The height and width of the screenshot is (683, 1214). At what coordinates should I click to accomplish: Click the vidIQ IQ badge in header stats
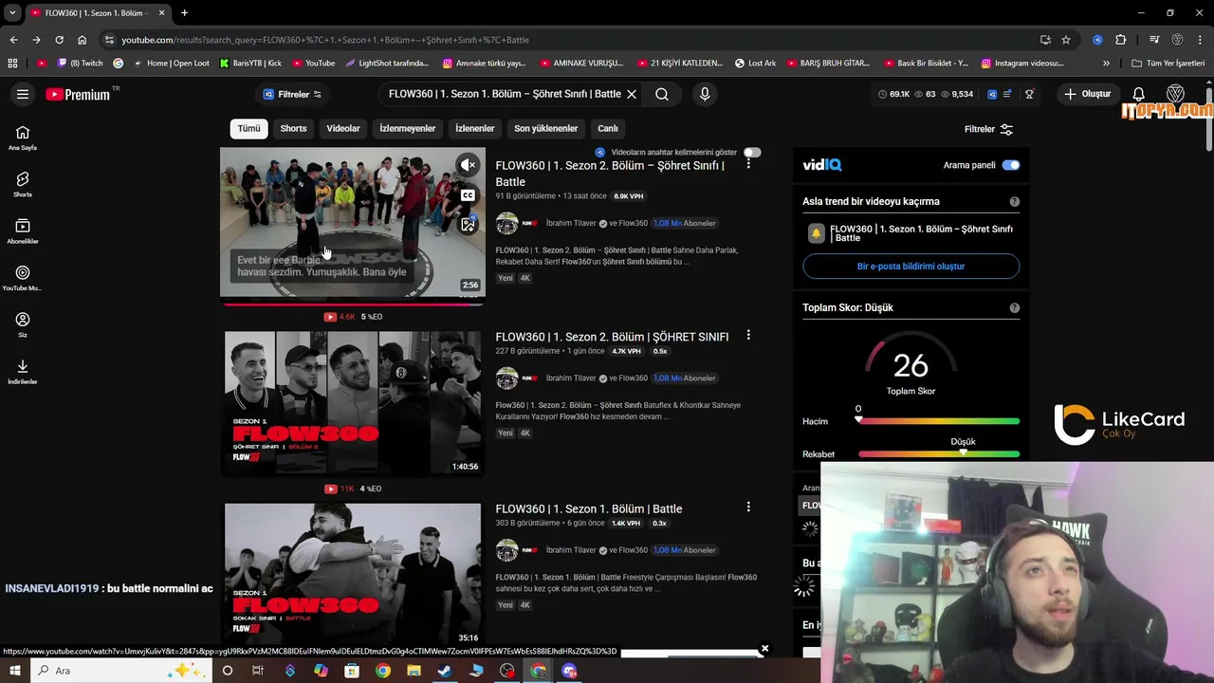click(992, 94)
